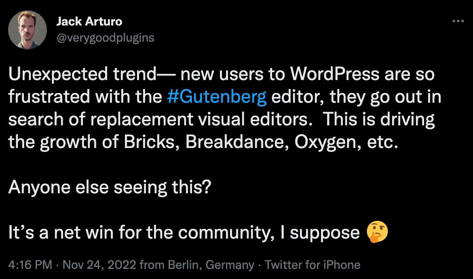This screenshot has height=279, width=473.
Task: Open Jack Arturo's profile via his name
Action: pyautogui.click(x=90, y=21)
